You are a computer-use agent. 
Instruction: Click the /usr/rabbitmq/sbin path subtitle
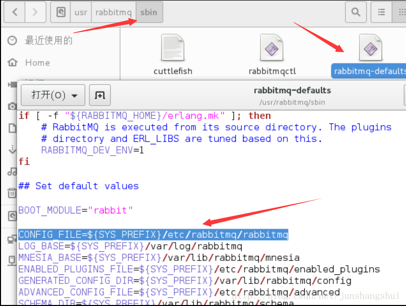click(x=292, y=102)
